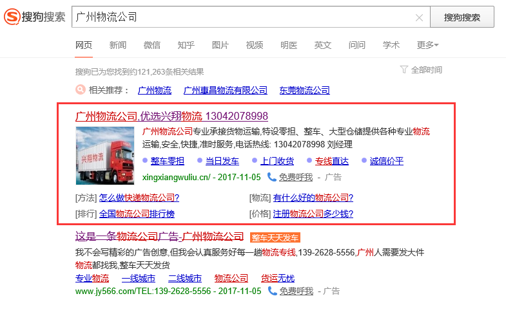Switch to the 新闻 tab
The width and height of the screenshot is (506, 314).
point(118,45)
